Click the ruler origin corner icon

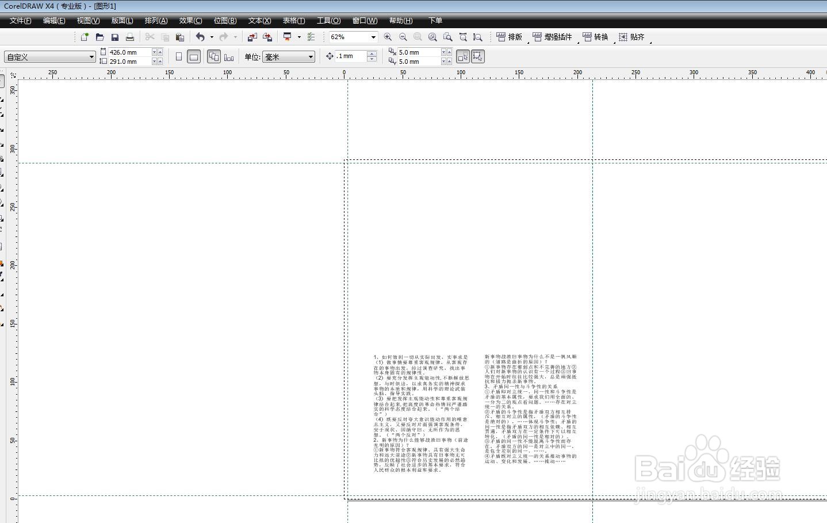(x=13, y=75)
